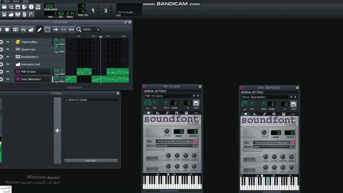This screenshot has width=343, height=193.
Task: Open the What's This info icon
Action: coord(31,7)
